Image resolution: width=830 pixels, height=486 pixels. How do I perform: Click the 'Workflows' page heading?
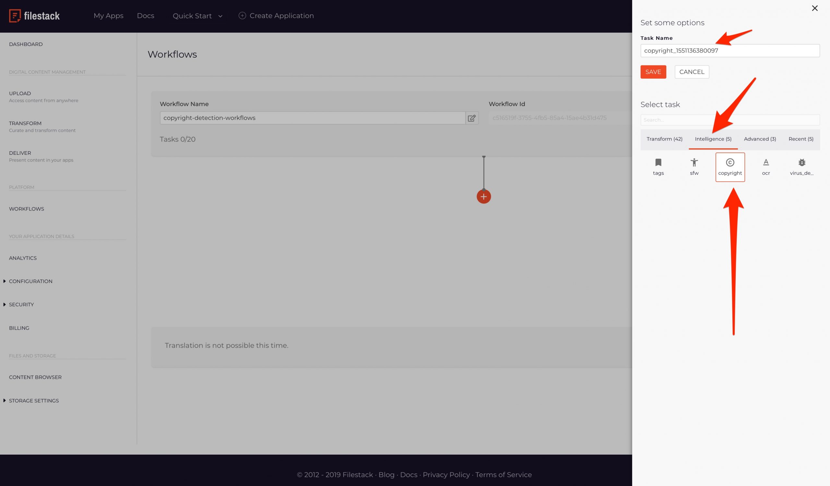point(172,54)
